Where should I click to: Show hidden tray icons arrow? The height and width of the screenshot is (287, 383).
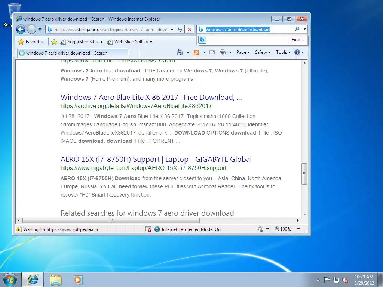pyautogui.click(x=318, y=280)
